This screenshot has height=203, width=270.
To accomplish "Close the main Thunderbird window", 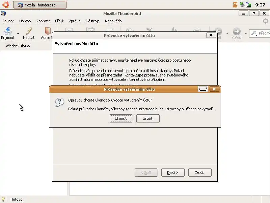I will tap(264, 13).
